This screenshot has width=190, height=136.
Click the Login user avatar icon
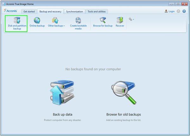(166, 11)
